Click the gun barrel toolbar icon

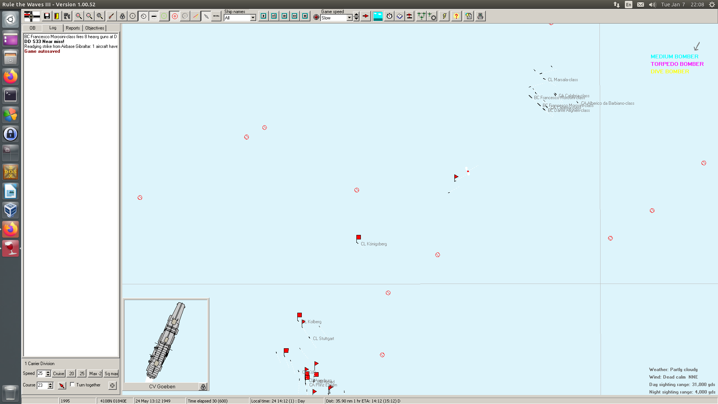tap(111, 16)
